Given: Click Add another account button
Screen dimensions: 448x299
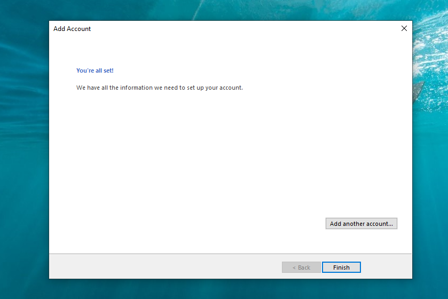Looking at the screenshot, I should pyautogui.click(x=361, y=224).
